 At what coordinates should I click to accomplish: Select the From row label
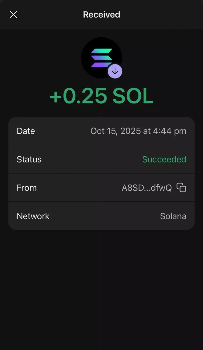click(27, 188)
